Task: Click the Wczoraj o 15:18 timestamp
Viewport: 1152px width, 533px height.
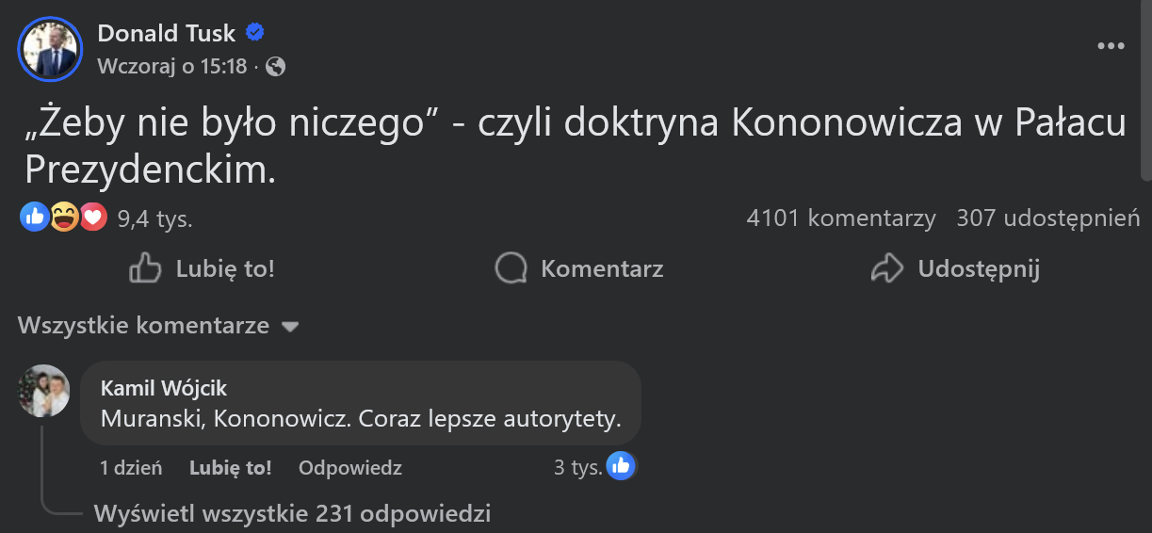Action: click(x=172, y=67)
